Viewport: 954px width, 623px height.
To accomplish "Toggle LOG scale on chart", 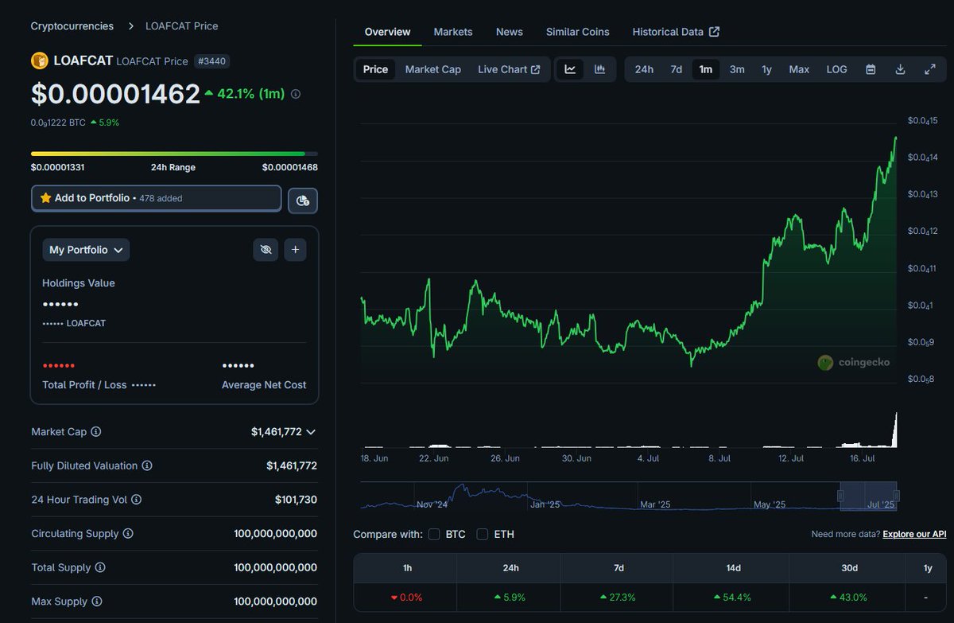I will pyautogui.click(x=836, y=69).
